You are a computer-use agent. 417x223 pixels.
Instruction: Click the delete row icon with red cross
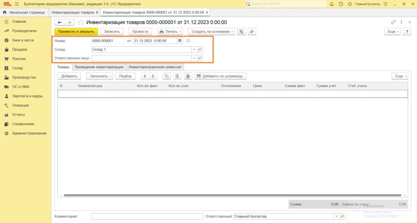187,76
